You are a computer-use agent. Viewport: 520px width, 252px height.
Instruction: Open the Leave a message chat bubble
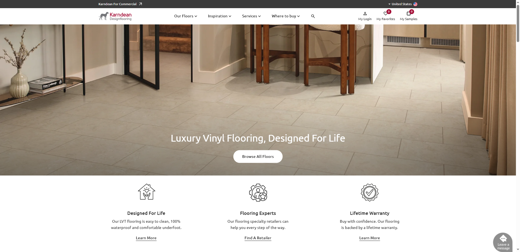(x=503, y=242)
